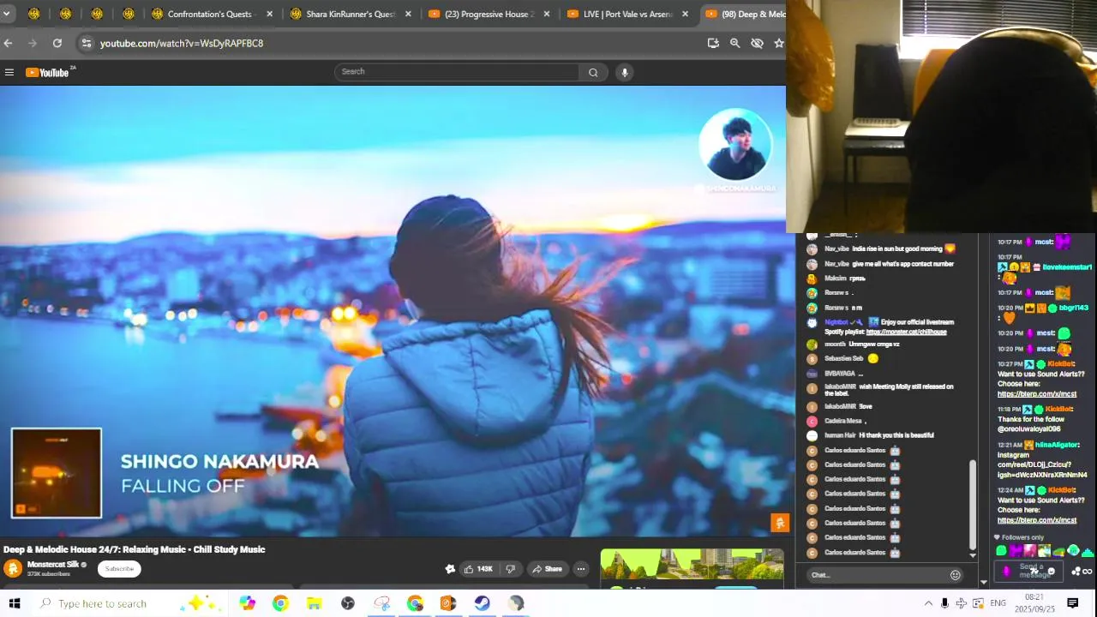Open the zoom magnifier in address bar
The image size is (1097, 617).
(734, 43)
